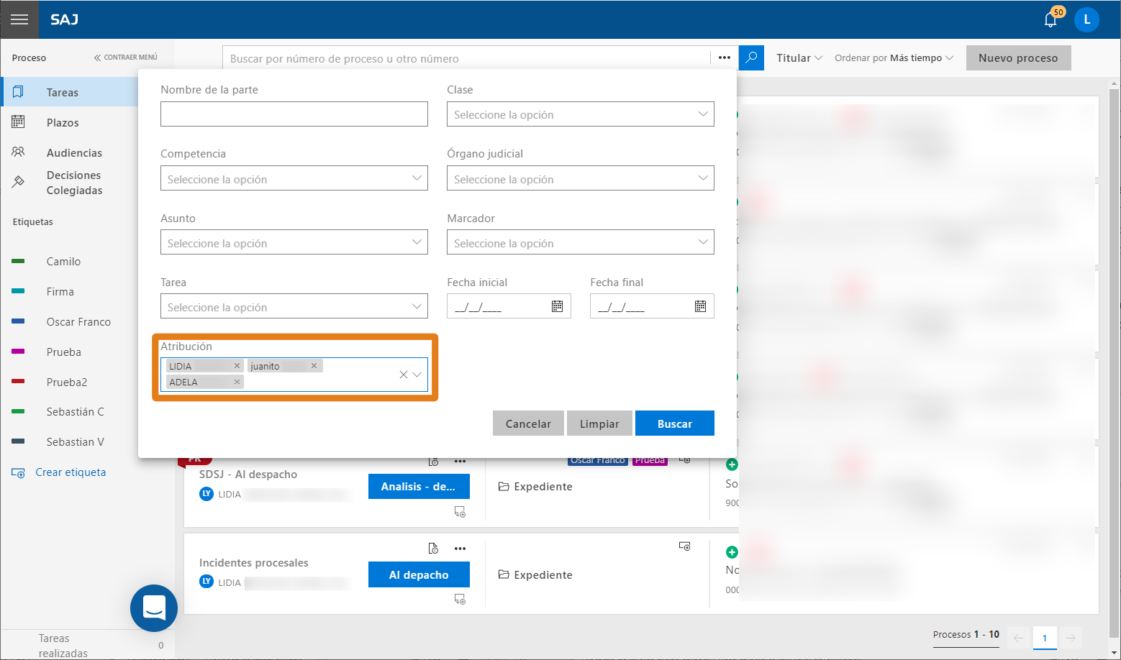Open the advanced search options ellipsis
The height and width of the screenshot is (660, 1121).
(x=725, y=58)
